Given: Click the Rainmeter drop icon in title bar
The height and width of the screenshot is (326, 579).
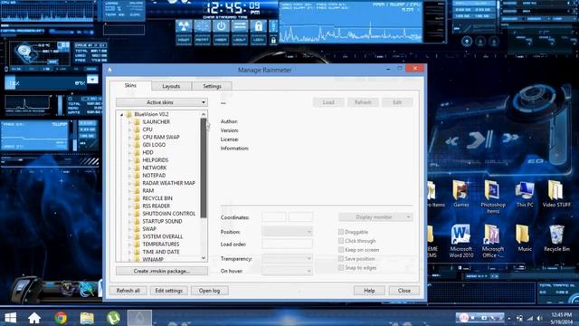Looking at the screenshot, I should pos(109,70).
